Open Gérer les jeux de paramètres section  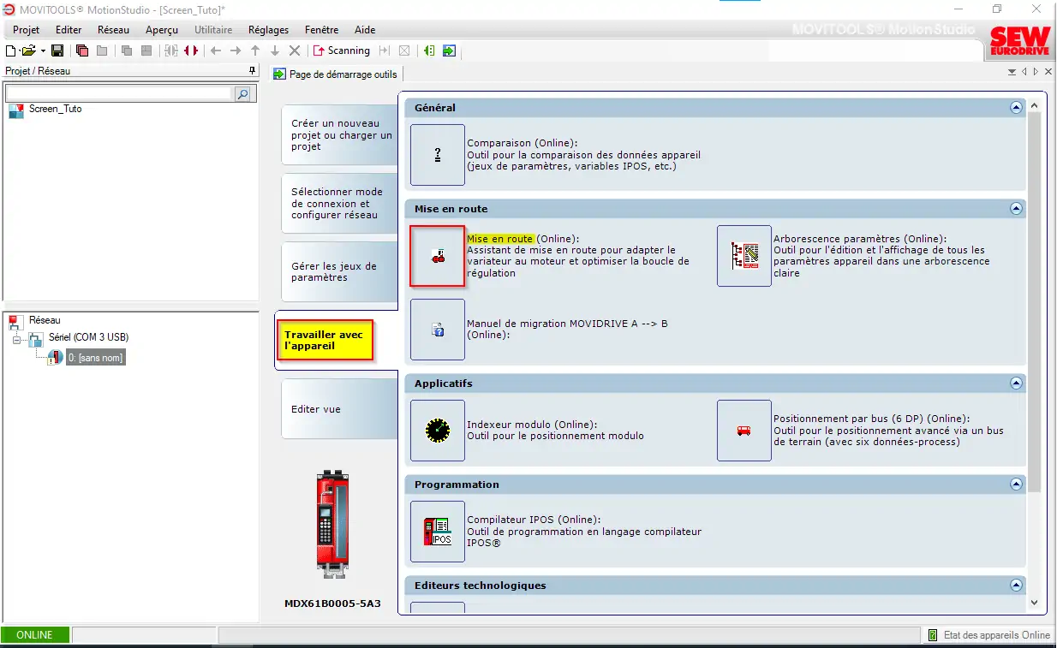tap(341, 272)
